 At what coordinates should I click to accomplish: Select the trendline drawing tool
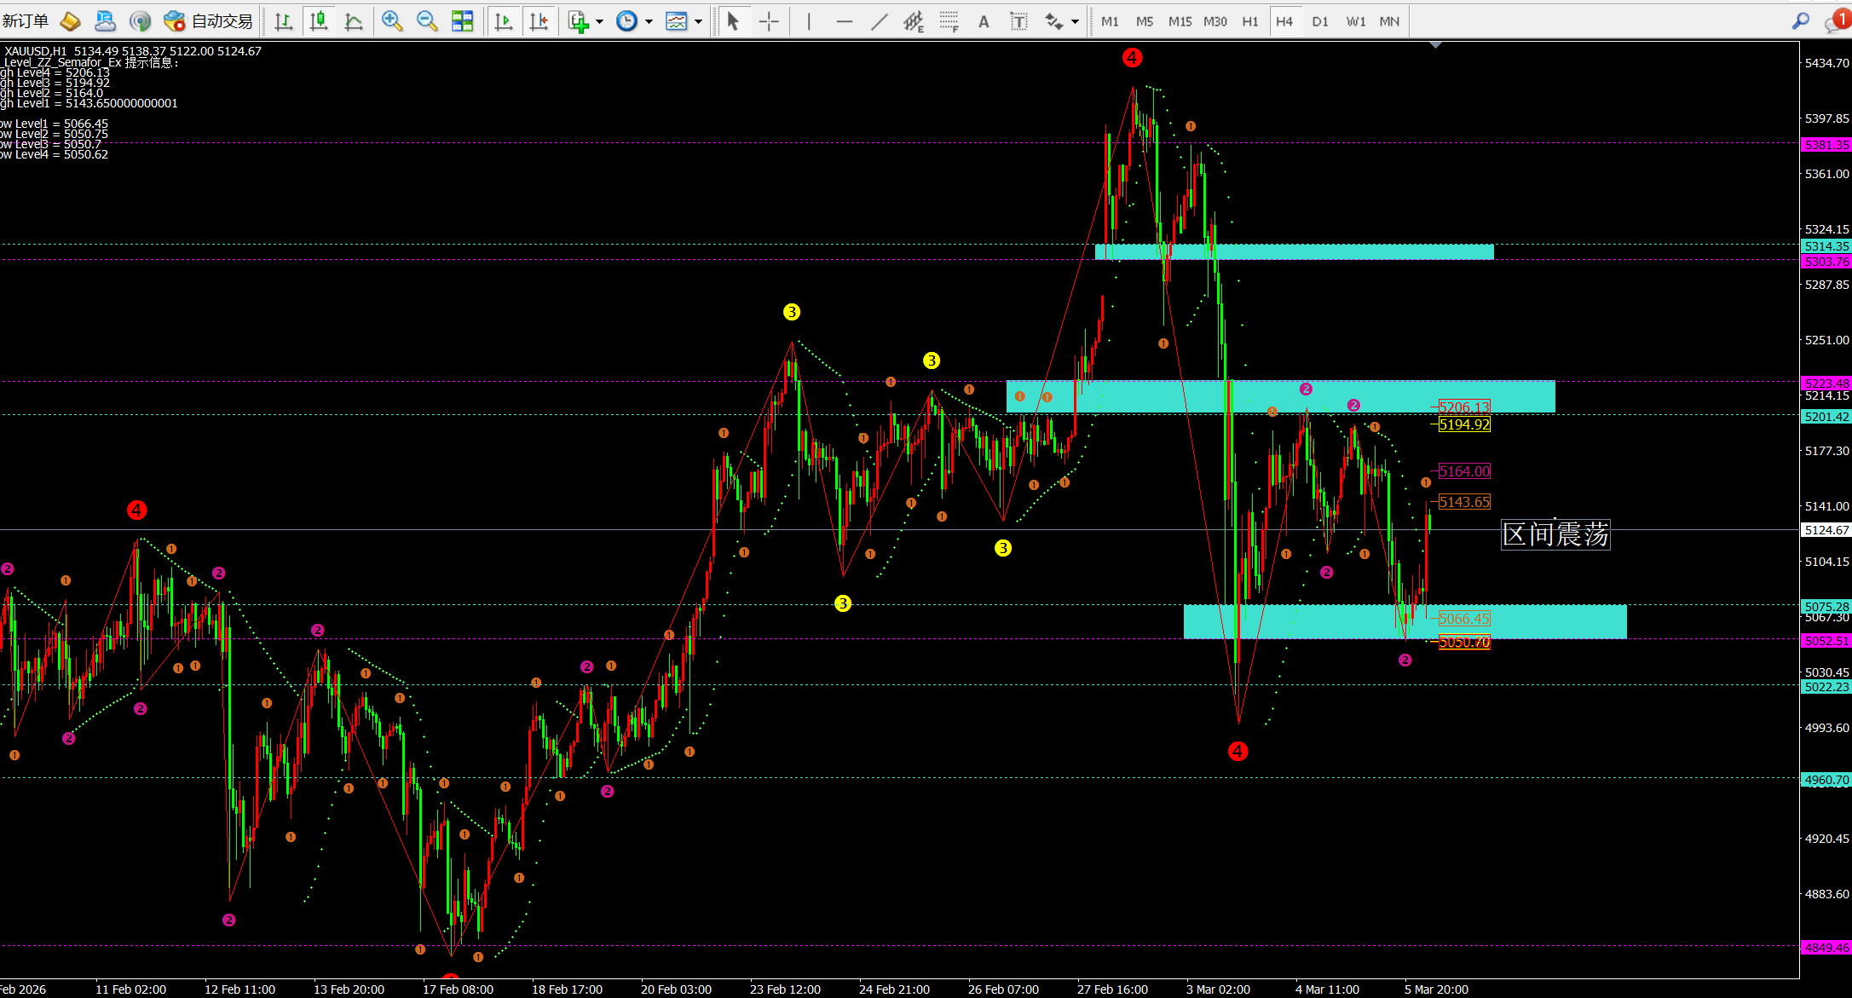[879, 21]
